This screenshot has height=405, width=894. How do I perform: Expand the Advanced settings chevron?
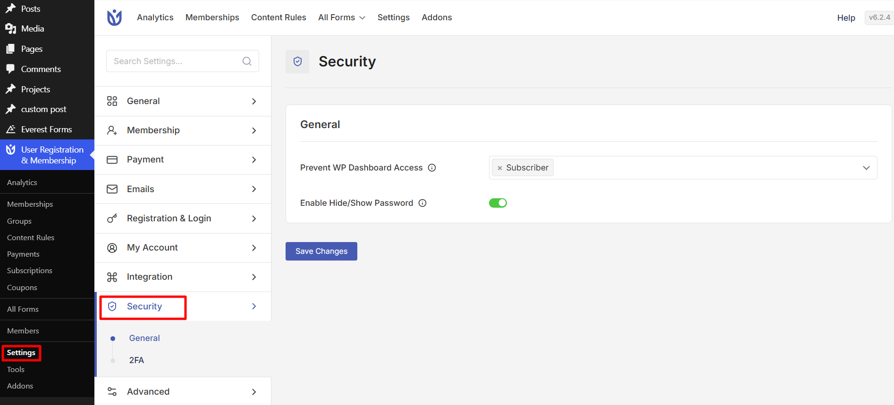(x=254, y=392)
